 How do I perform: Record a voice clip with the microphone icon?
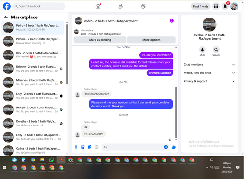[76, 147]
